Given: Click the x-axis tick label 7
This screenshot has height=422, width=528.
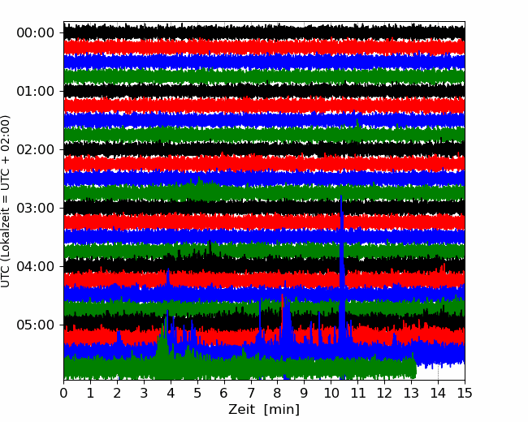Looking at the screenshot, I should pyautogui.click(x=251, y=393).
